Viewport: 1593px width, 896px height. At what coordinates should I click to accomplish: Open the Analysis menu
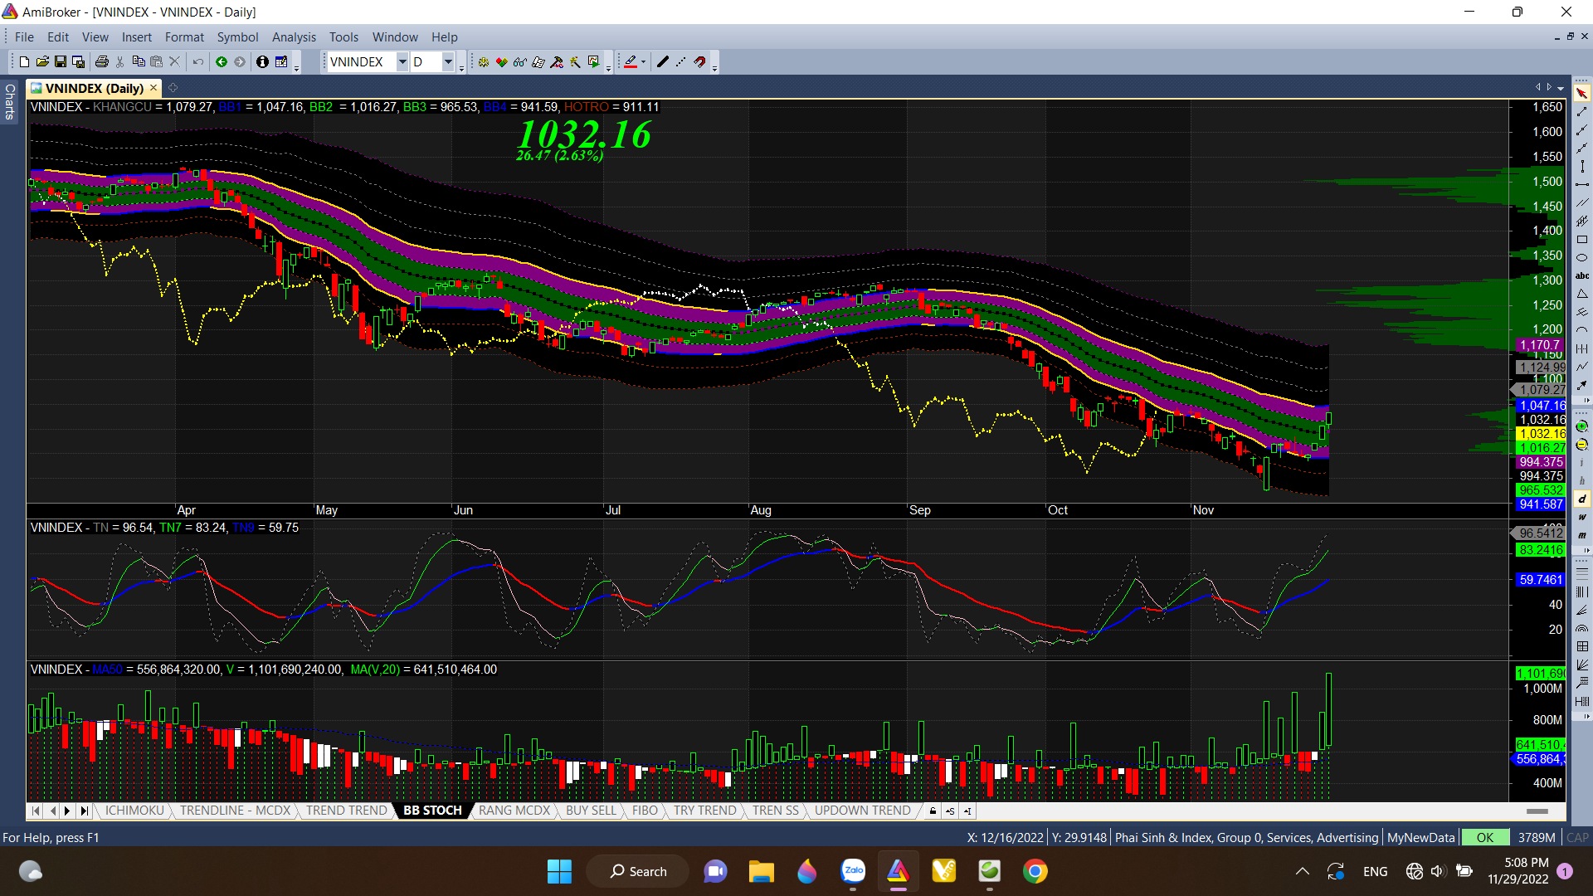pos(294,37)
